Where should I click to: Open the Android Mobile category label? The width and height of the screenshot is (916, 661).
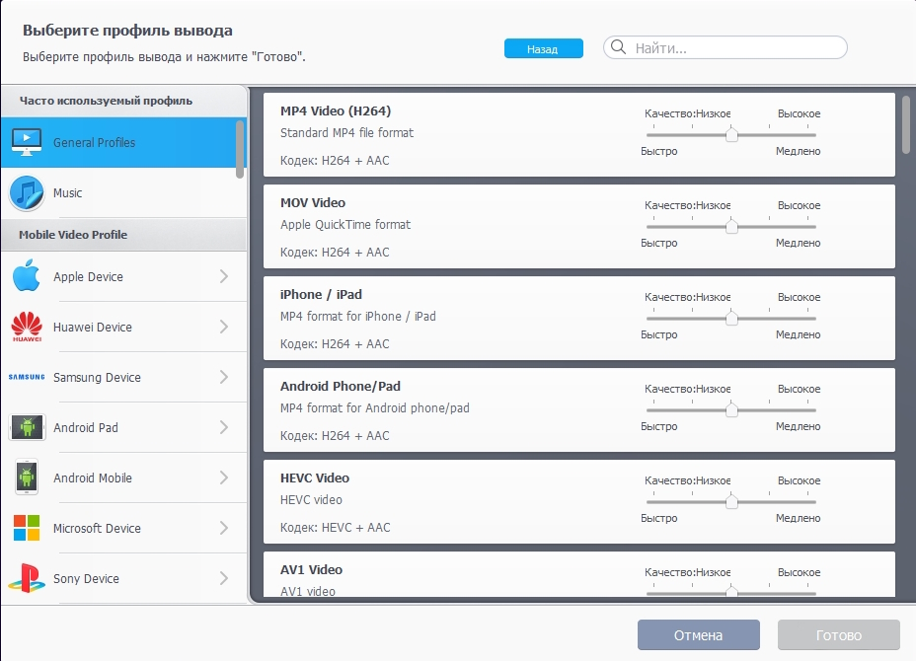pos(93,477)
